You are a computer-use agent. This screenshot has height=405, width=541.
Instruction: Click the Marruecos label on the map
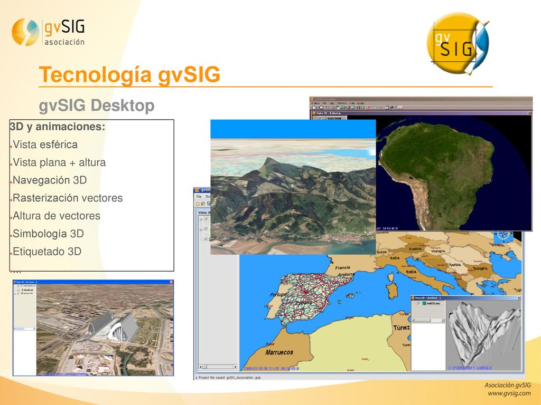click(279, 352)
